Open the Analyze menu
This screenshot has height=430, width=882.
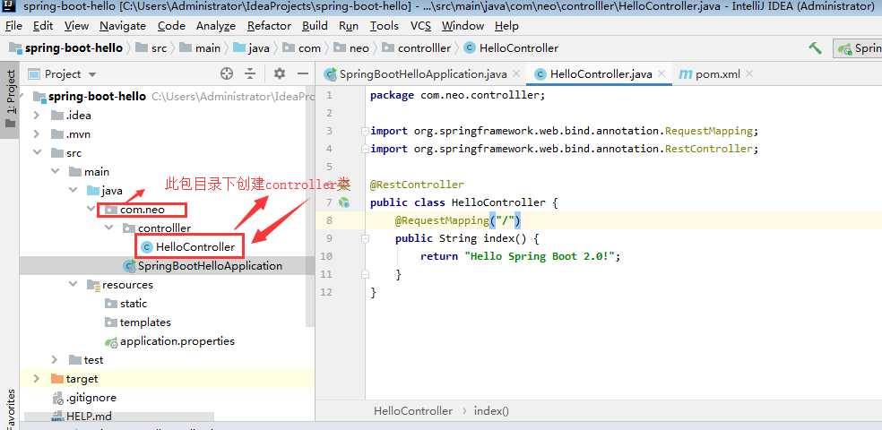click(x=216, y=26)
